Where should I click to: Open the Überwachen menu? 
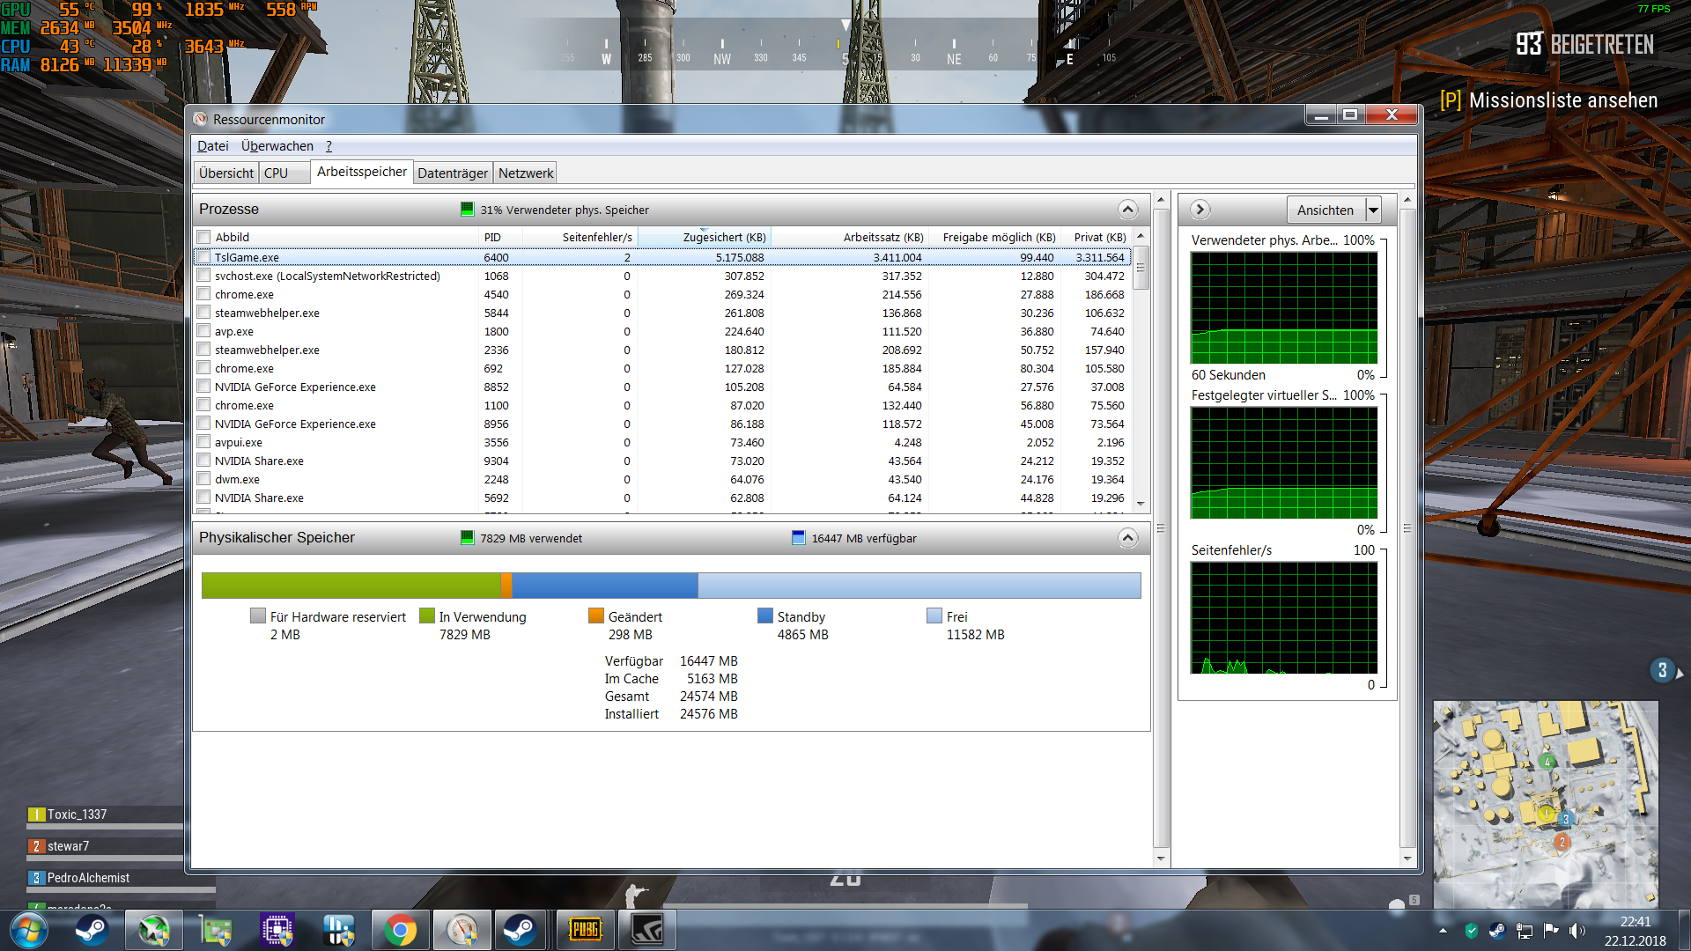tap(277, 146)
